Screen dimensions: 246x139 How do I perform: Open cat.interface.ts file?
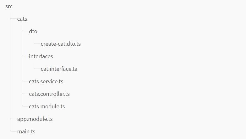pos(59,69)
